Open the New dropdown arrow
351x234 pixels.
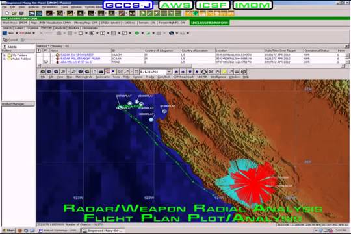[x=16, y=33]
